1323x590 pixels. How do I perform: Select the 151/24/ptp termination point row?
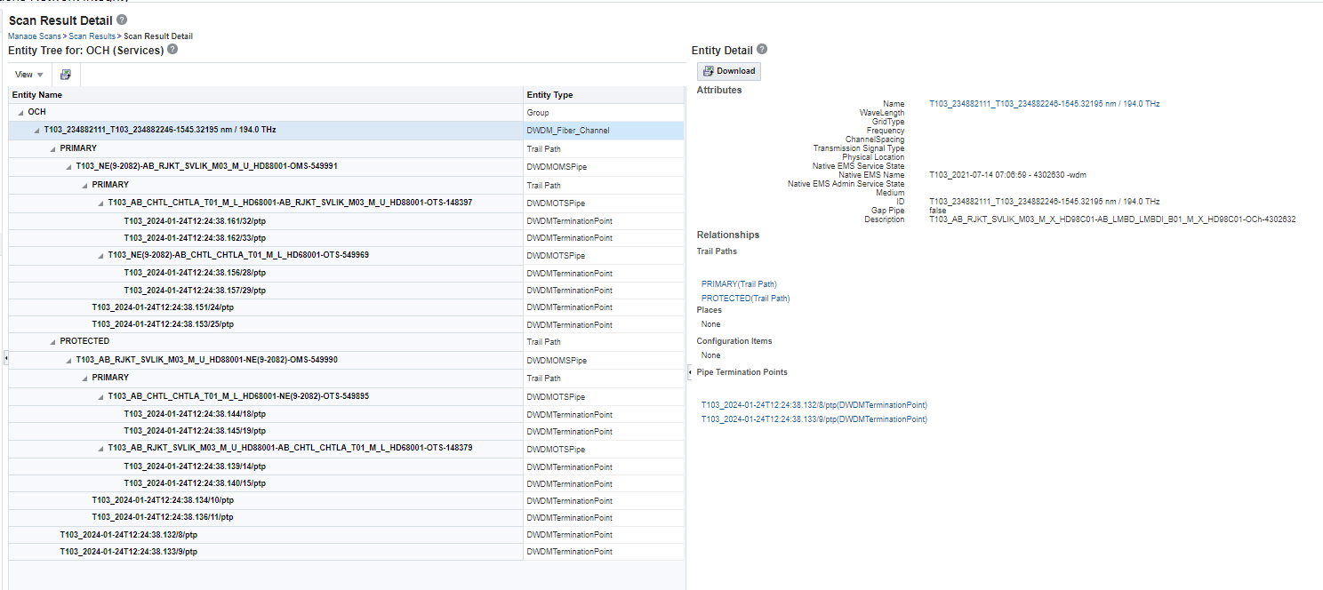(346, 307)
